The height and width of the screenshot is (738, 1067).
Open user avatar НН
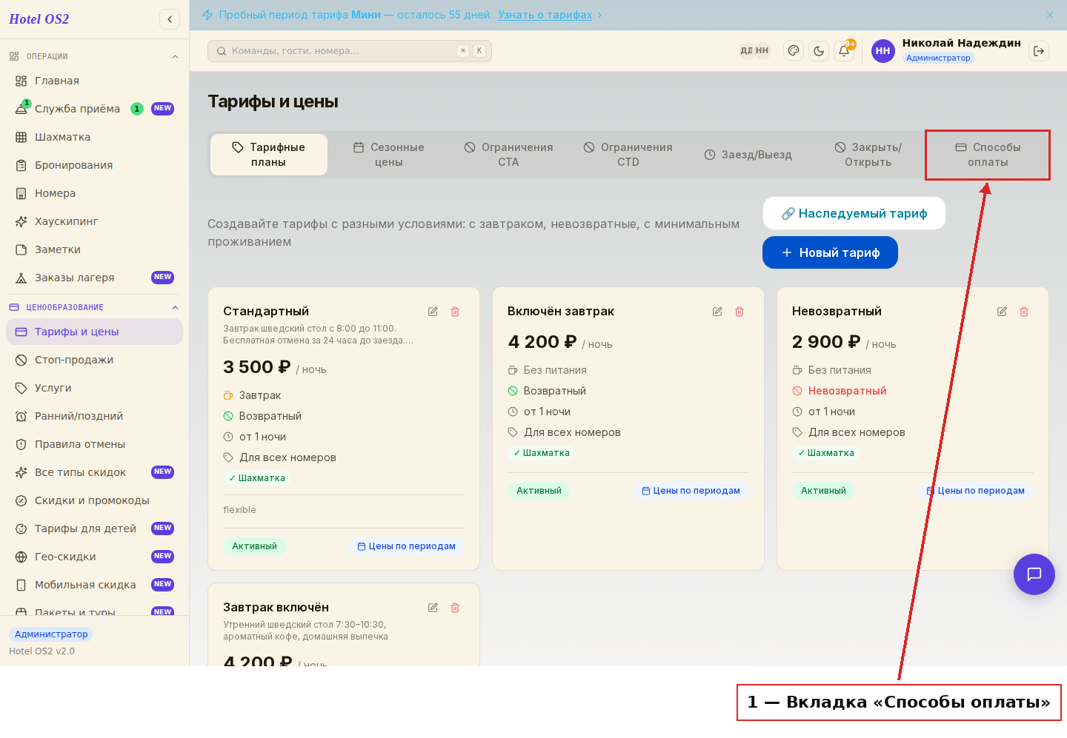(x=882, y=50)
